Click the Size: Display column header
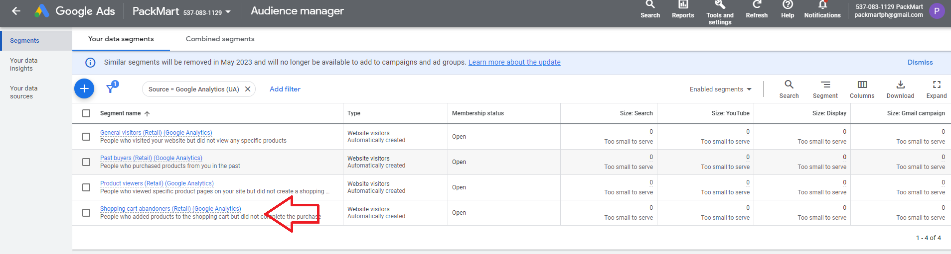The image size is (951, 254). pos(829,113)
